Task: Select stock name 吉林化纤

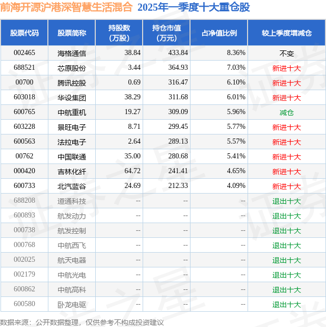Action: tap(72, 172)
